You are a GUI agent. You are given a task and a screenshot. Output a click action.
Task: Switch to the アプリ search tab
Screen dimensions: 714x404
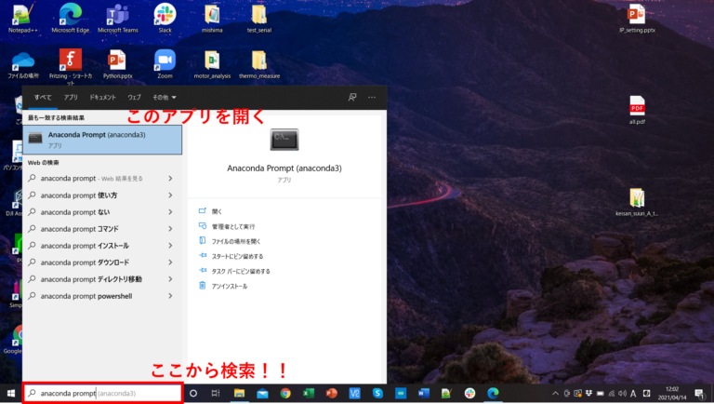[71, 98]
